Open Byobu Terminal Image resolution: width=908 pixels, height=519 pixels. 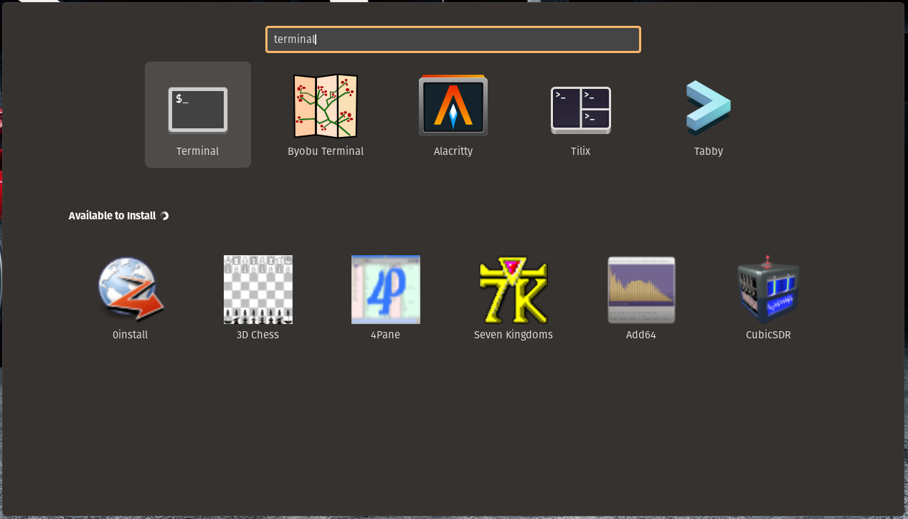point(325,108)
